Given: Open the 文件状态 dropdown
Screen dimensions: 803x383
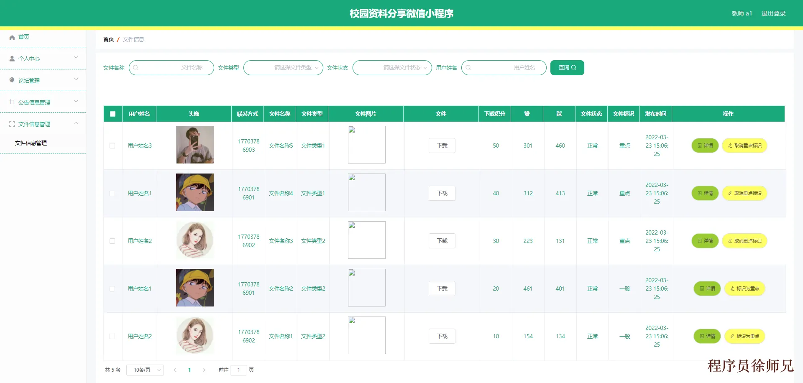Looking at the screenshot, I should (x=392, y=68).
